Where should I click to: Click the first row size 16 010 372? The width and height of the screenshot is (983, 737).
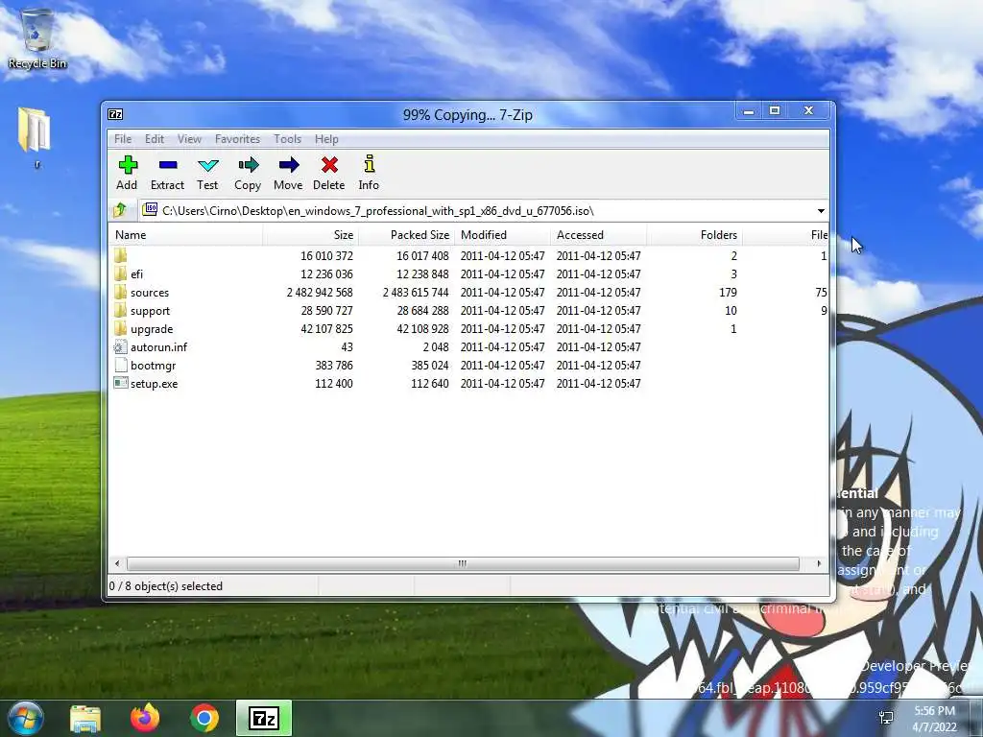click(326, 255)
